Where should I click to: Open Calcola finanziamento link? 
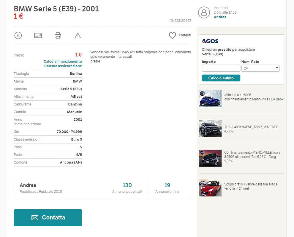click(63, 61)
